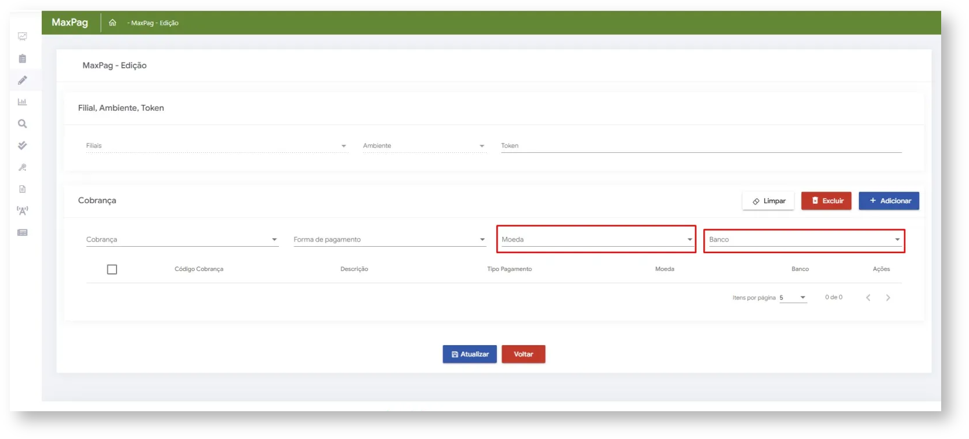Open the Banco dropdown
This screenshot has height=439, width=969.
(x=804, y=240)
